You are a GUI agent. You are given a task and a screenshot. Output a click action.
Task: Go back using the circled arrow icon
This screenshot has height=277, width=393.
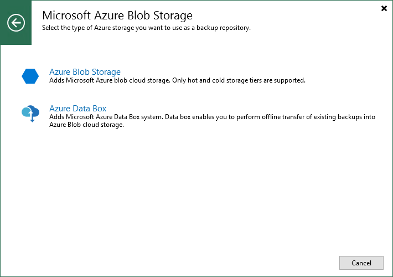point(16,23)
